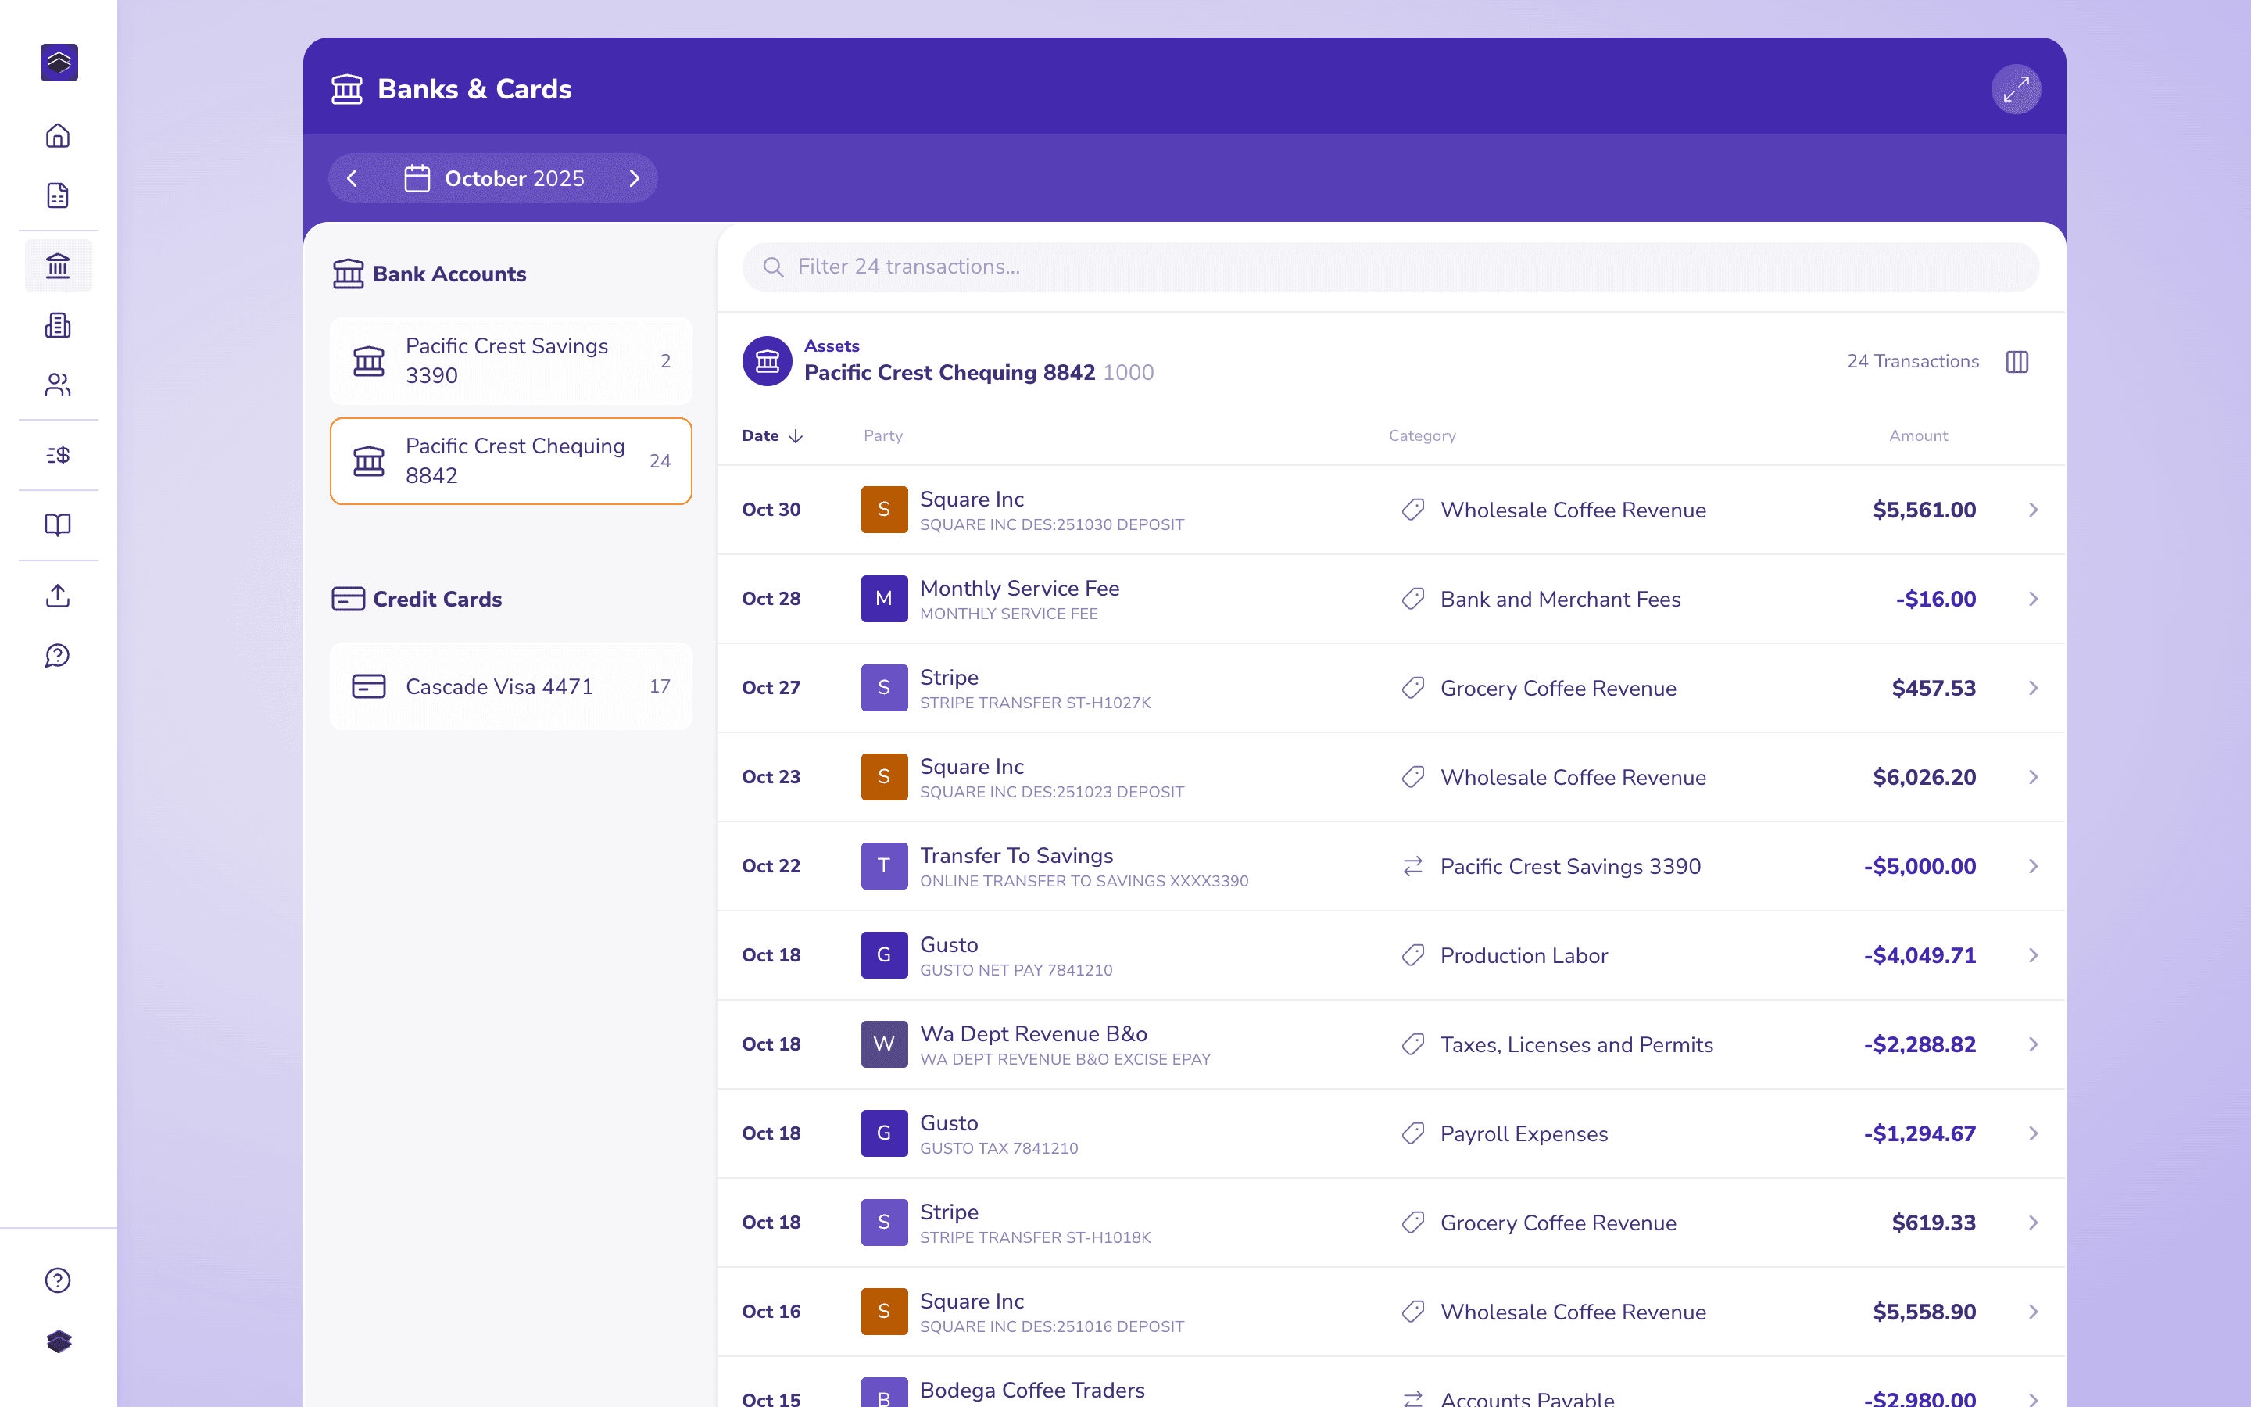
Task: Toggle the columns layout icon
Action: click(x=2017, y=362)
